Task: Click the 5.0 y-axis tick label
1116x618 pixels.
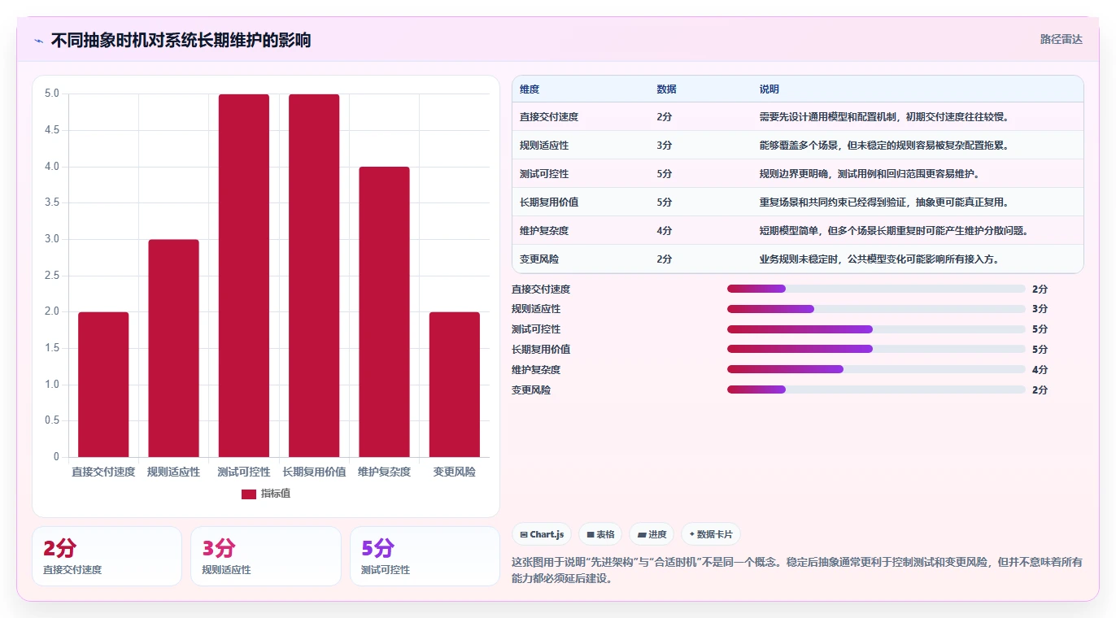Action: point(51,94)
